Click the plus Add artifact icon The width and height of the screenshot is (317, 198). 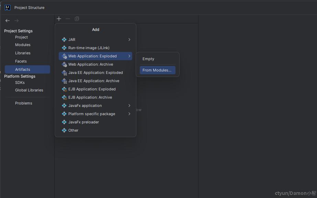59,19
